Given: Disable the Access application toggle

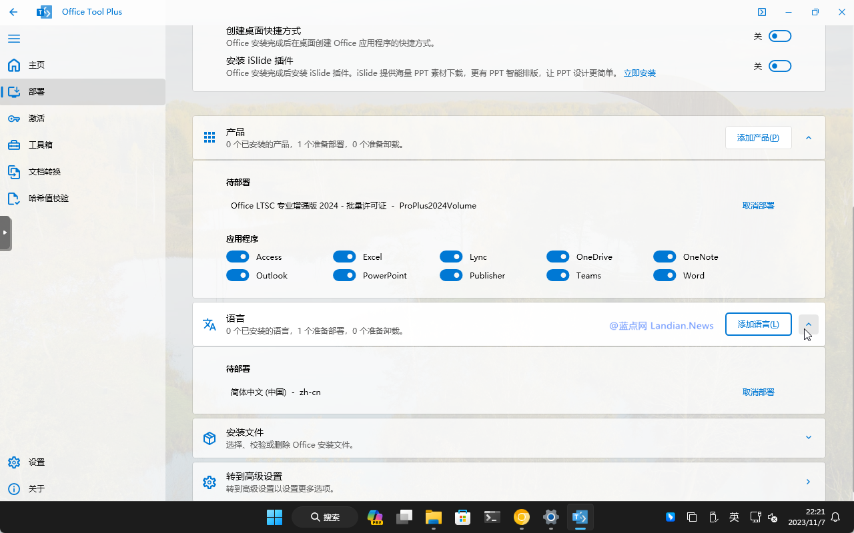Looking at the screenshot, I should tap(238, 257).
